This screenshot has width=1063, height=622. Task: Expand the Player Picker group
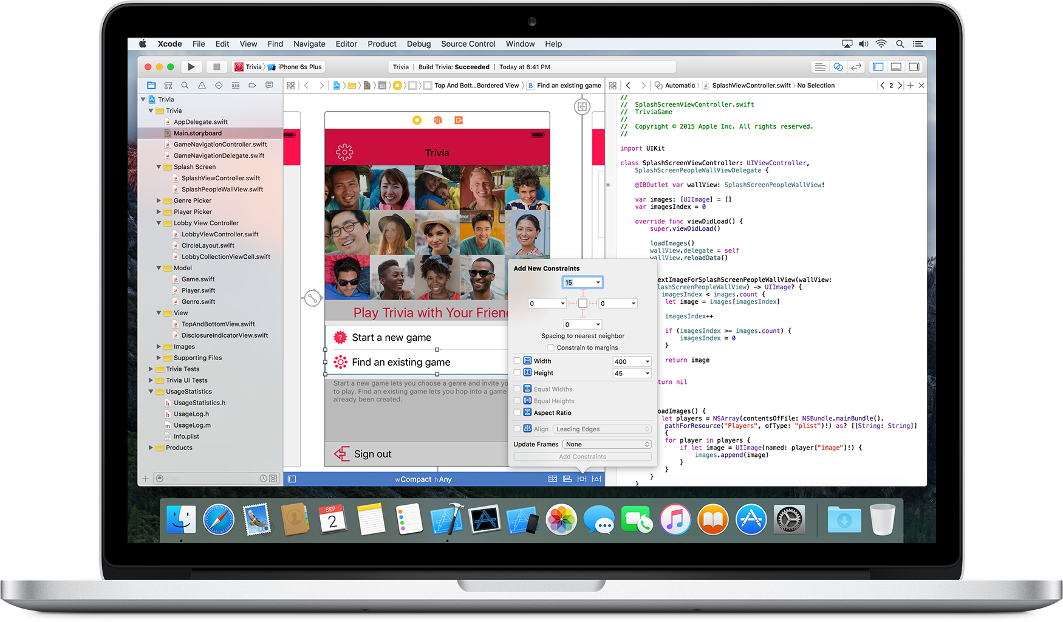pos(159,212)
